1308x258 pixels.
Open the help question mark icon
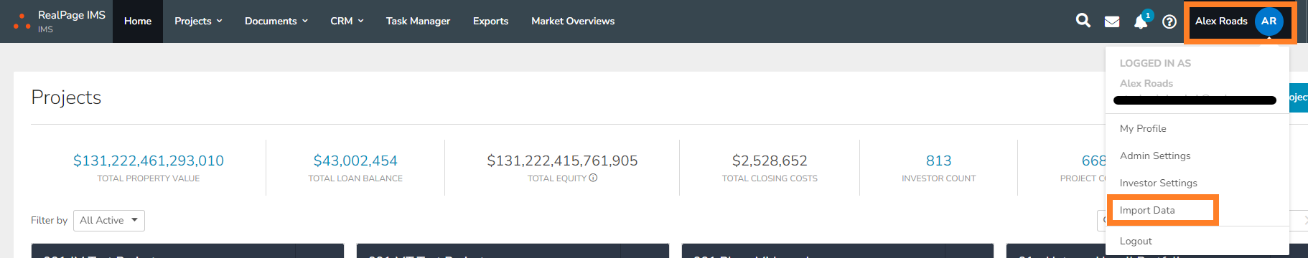coord(1169,21)
